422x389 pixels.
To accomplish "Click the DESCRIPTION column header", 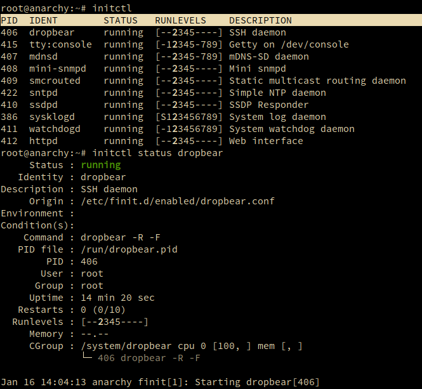I will [260, 20].
